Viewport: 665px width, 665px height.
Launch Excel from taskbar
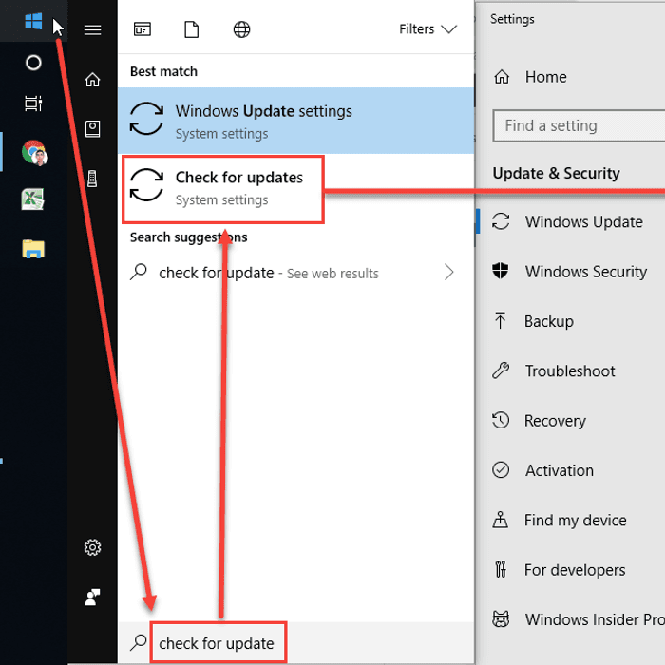[x=33, y=199]
